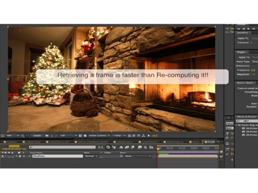The image size is (258, 193).
Task: Toggle the pixel aspect ratio correction icon
Action: coord(130,135)
